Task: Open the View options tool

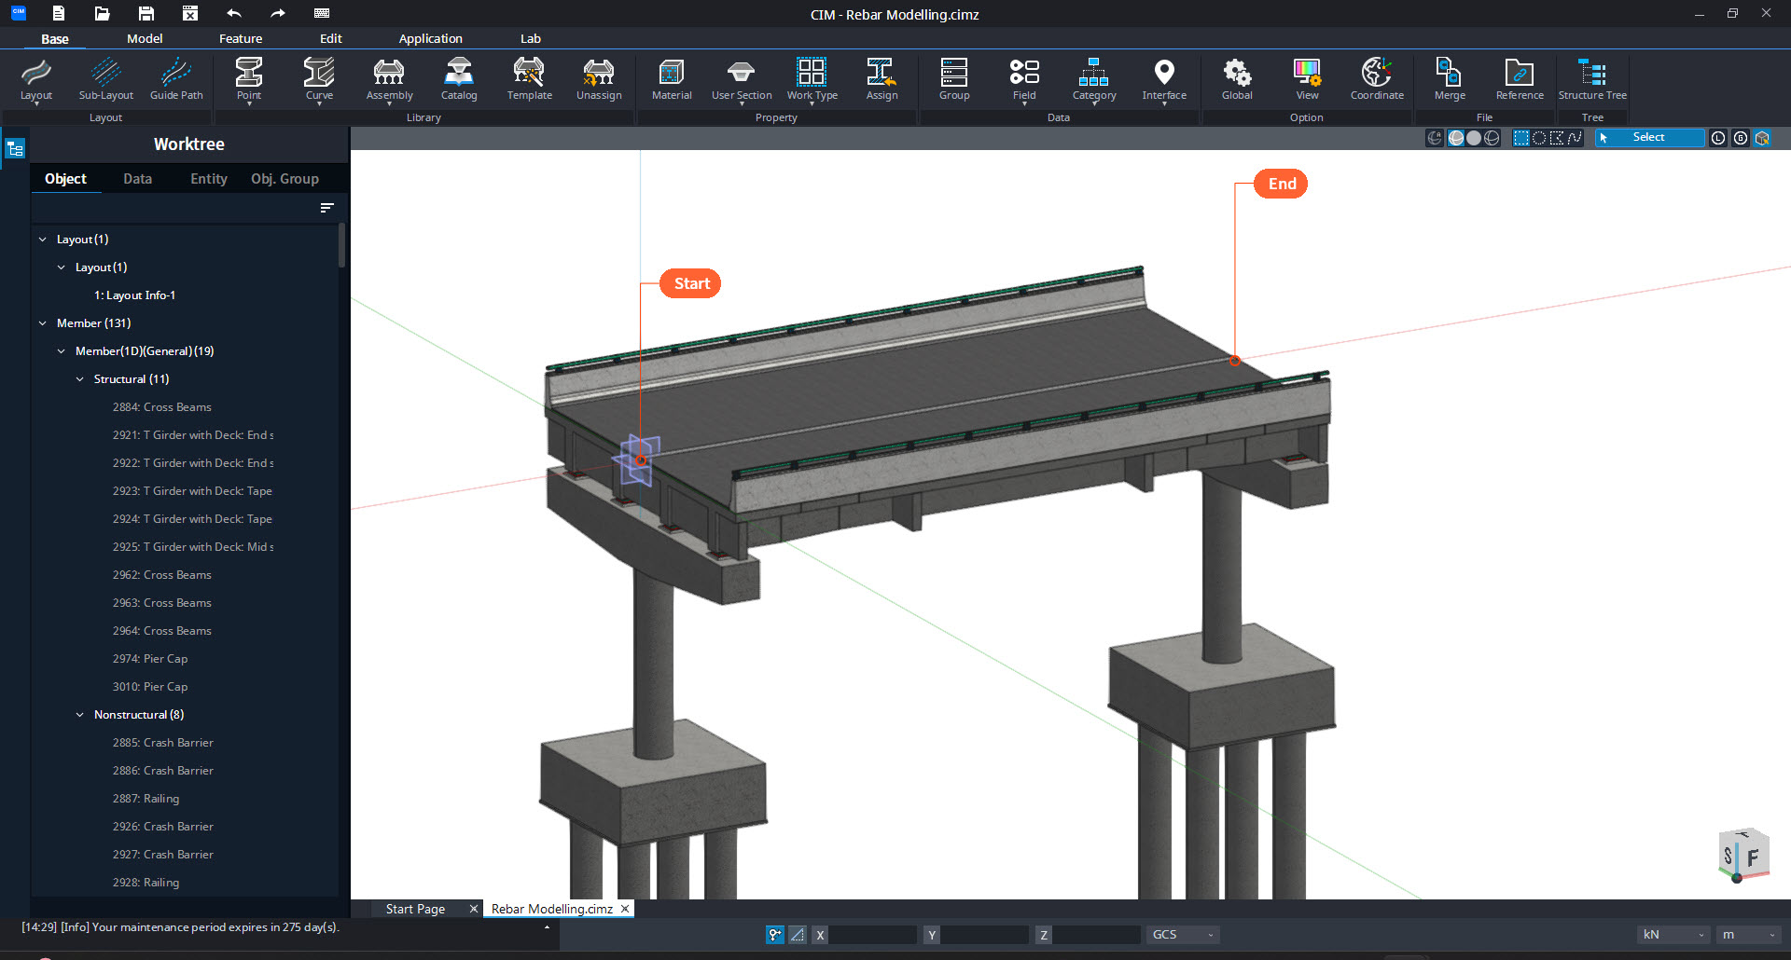Action: [1307, 80]
